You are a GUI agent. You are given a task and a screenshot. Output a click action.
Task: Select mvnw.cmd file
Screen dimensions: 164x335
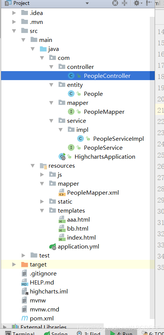[x=44, y=310]
